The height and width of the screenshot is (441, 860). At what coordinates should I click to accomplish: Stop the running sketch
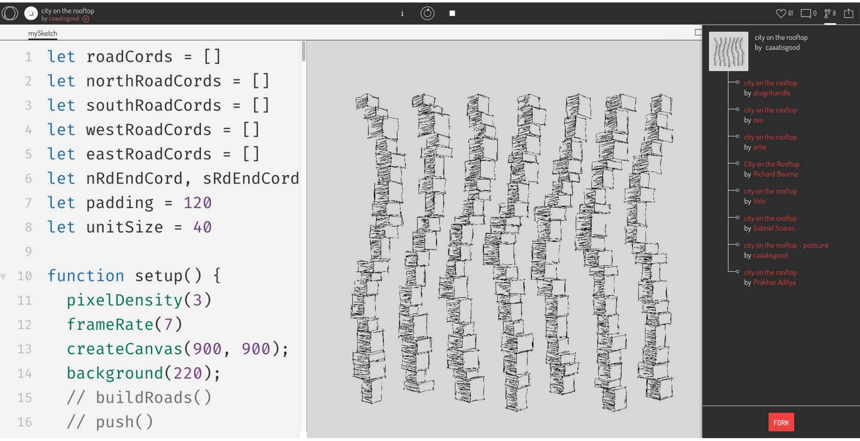click(452, 13)
